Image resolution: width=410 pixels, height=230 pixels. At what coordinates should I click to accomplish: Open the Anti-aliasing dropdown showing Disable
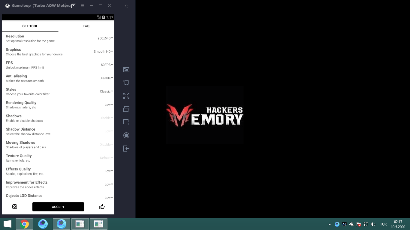click(x=106, y=78)
